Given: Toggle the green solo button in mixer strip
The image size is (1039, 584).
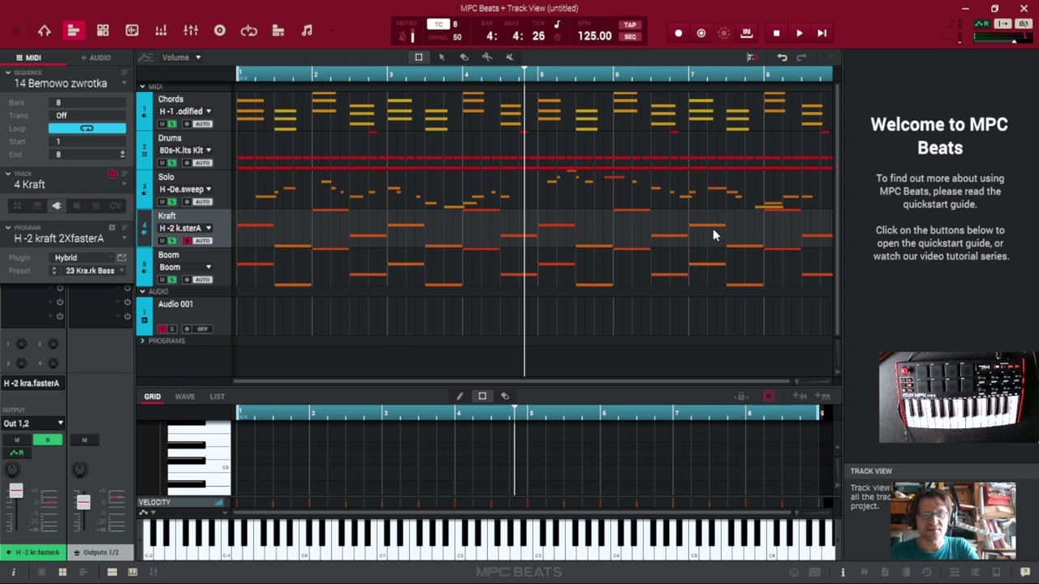Looking at the screenshot, I should (48, 440).
